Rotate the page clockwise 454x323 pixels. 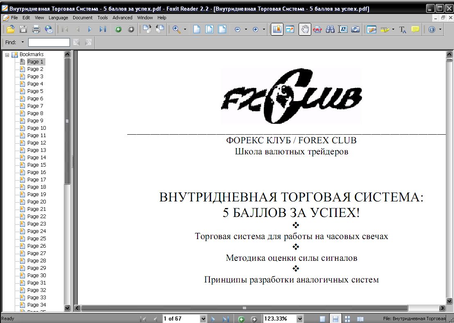pos(147,29)
